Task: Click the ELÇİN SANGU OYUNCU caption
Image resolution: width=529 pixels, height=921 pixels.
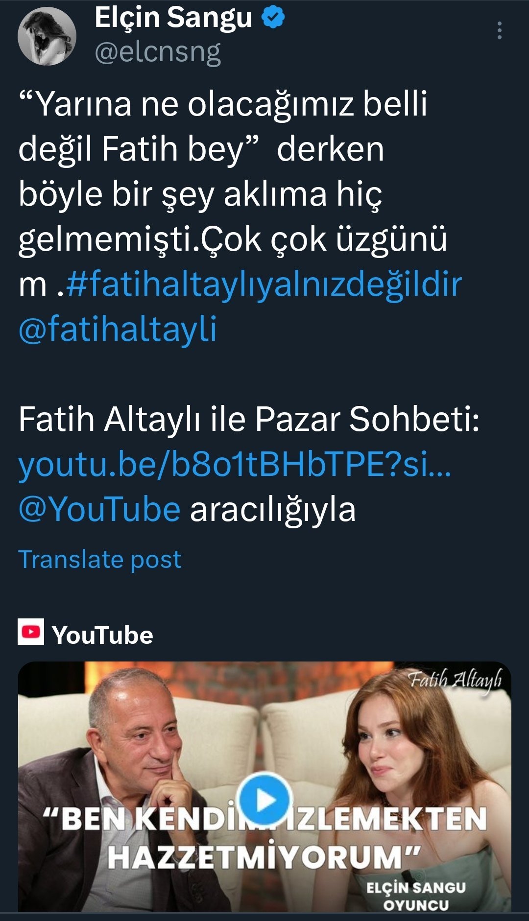Action: [416, 897]
